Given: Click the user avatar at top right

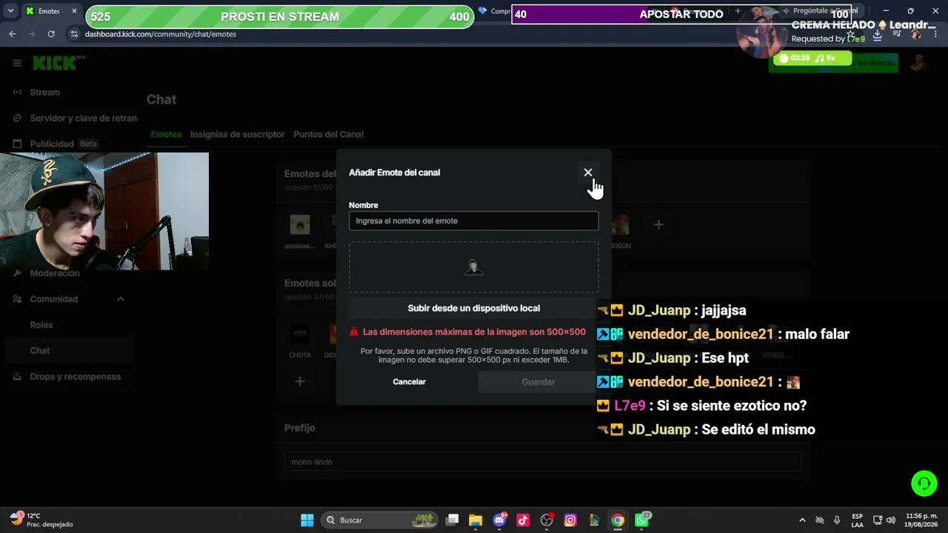Looking at the screenshot, I should coord(918,64).
